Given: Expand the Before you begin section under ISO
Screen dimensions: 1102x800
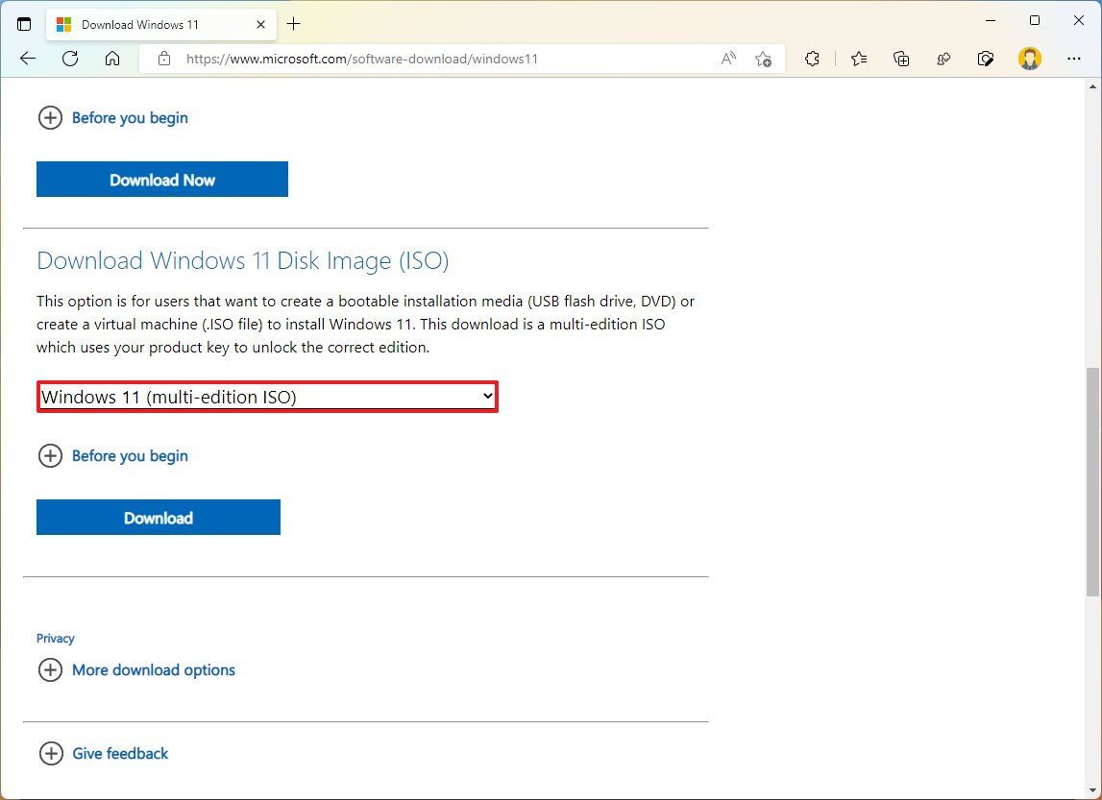Looking at the screenshot, I should (112, 455).
